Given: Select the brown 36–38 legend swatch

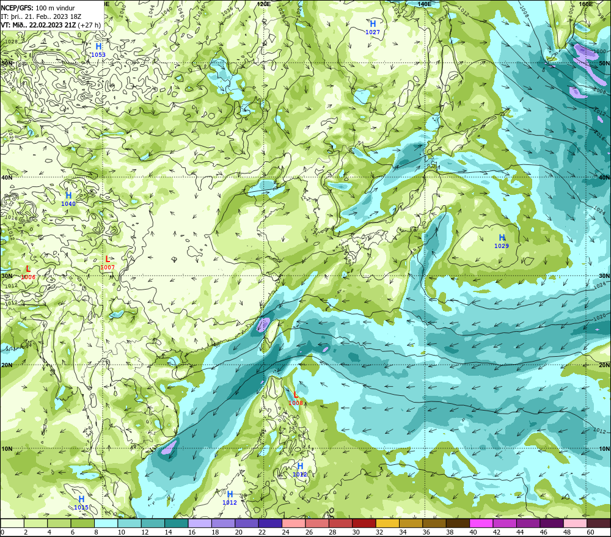Looking at the screenshot, I should coord(434,524).
